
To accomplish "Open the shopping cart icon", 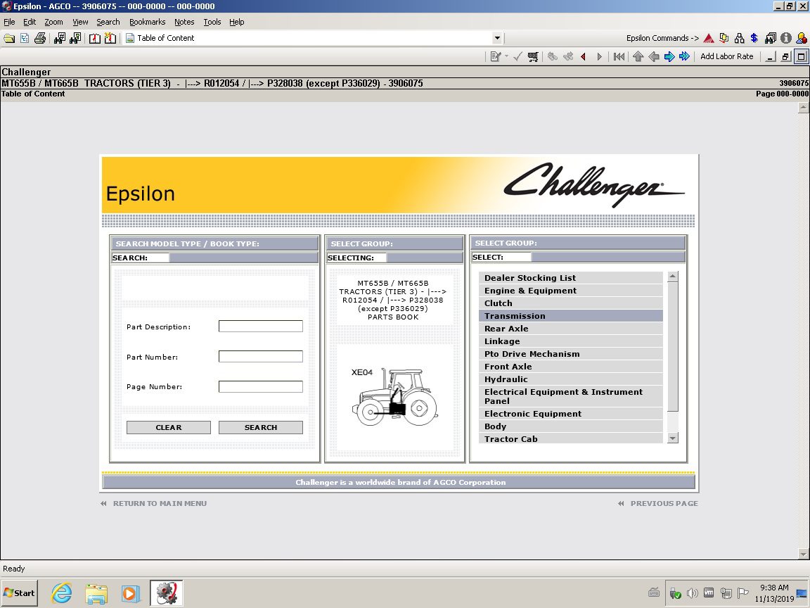I will click(x=533, y=57).
